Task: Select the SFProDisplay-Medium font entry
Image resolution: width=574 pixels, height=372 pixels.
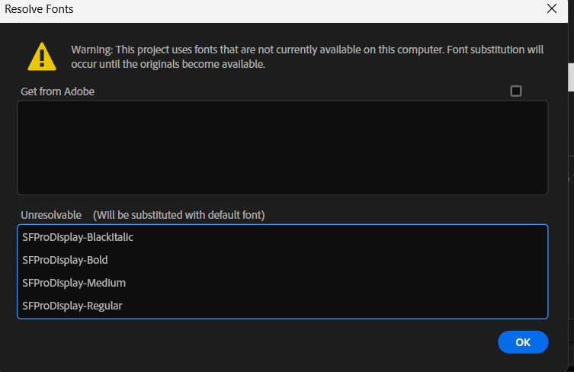Action: tap(74, 283)
